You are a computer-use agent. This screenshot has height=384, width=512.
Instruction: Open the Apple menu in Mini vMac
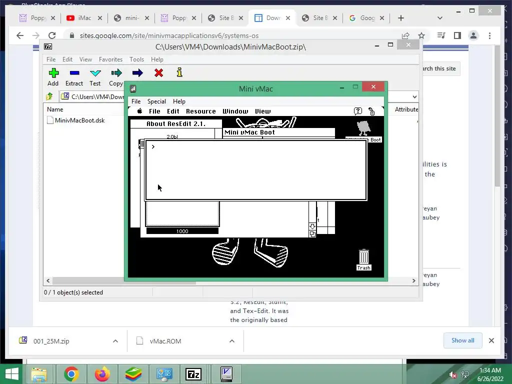[140, 111]
